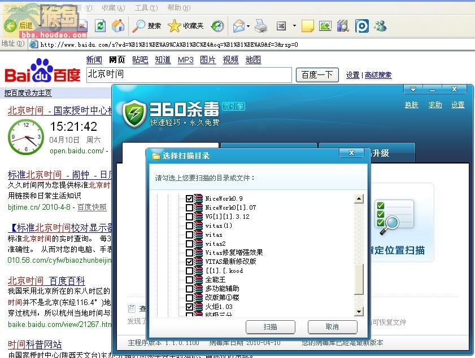Open the 求助 link in 360杀毒
Viewport: 475px width, 358px height.
(435, 105)
